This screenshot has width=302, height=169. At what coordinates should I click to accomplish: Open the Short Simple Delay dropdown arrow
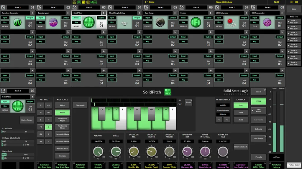click(x=139, y=13)
